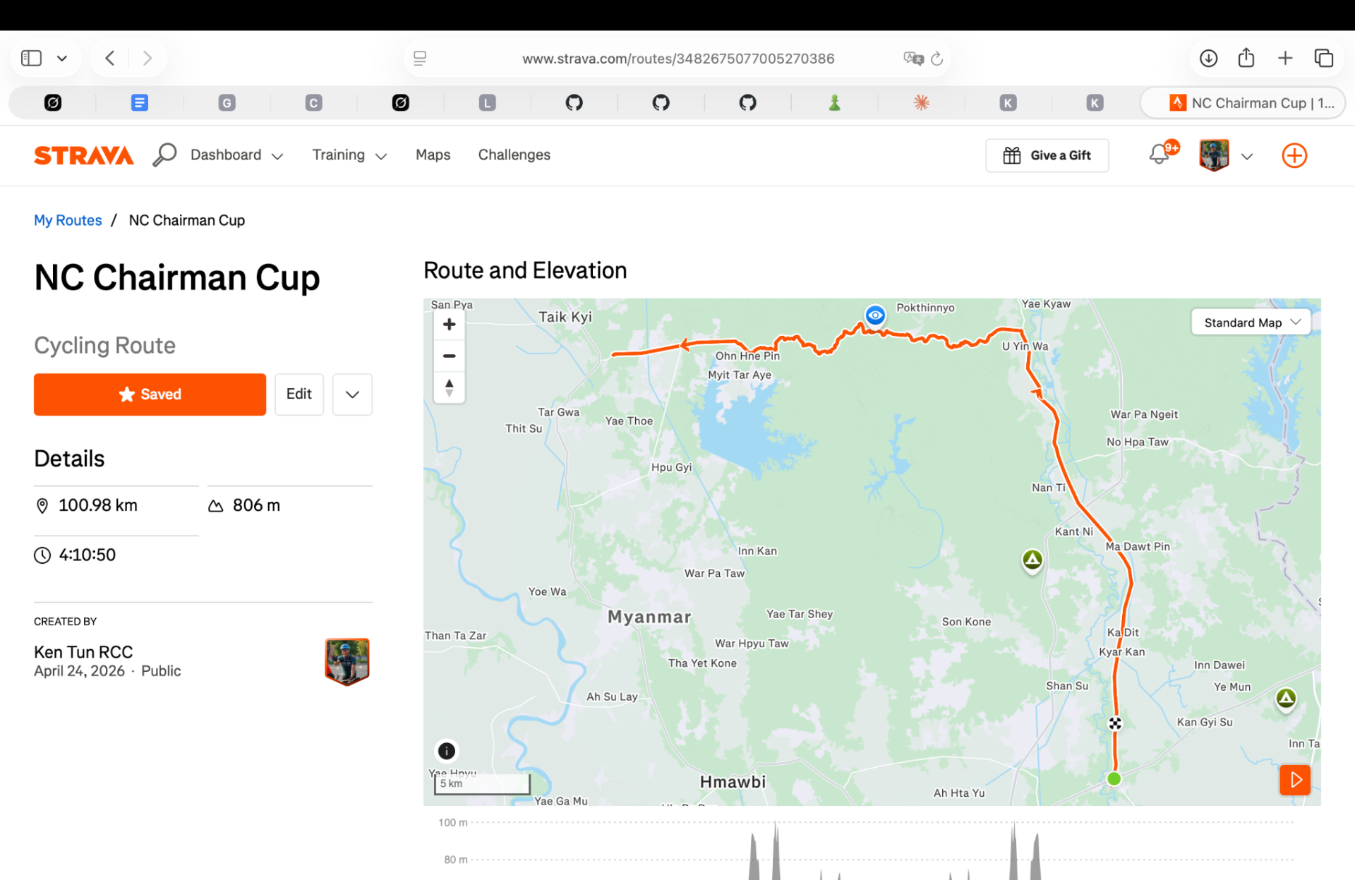This screenshot has height=880, width=1355.
Task: Show the tab overview icon
Action: click(x=1324, y=58)
